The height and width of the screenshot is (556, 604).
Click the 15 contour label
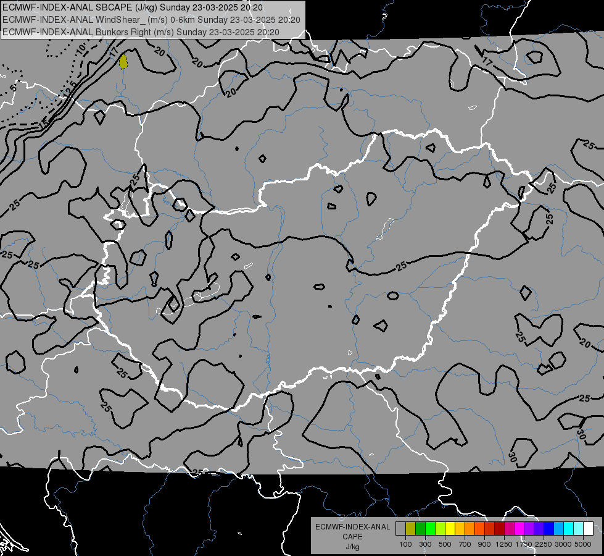coord(44,124)
